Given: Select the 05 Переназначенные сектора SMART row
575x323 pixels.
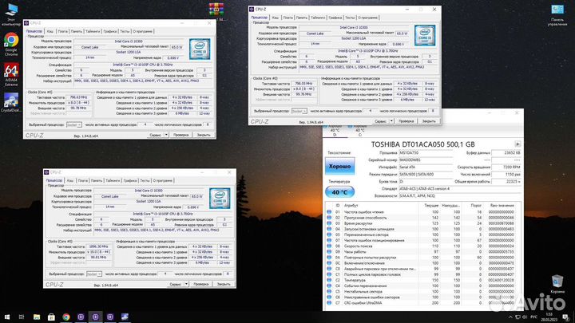Looking at the screenshot, I should 422,234.
